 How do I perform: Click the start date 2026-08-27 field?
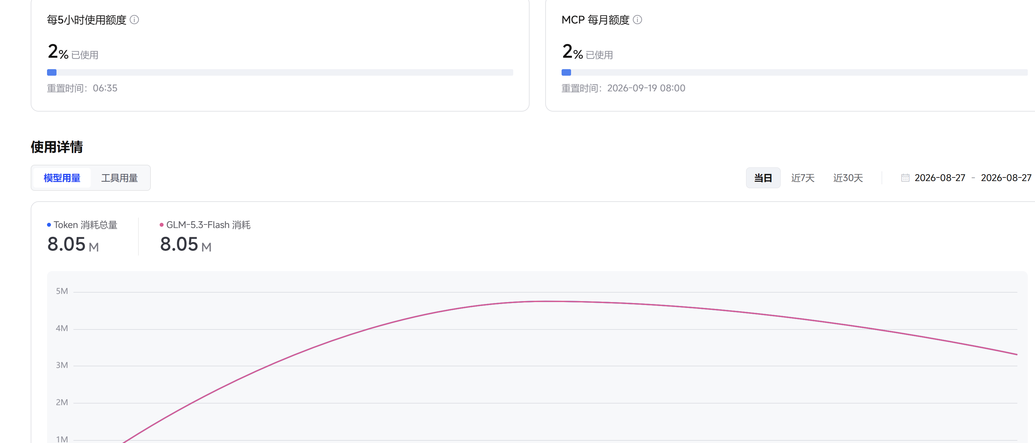(939, 178)
